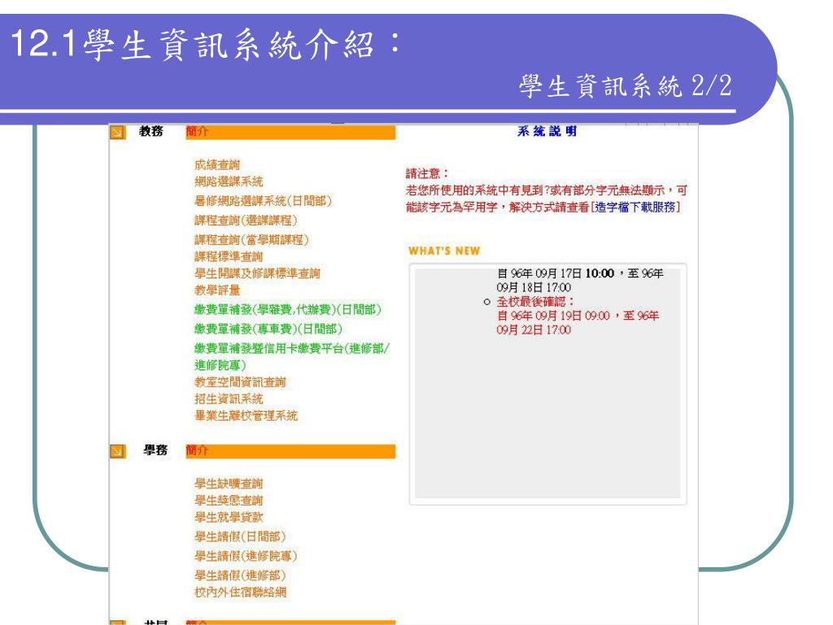
Task: Open 學生請假(進修部)
Action: tap(240, 575)
